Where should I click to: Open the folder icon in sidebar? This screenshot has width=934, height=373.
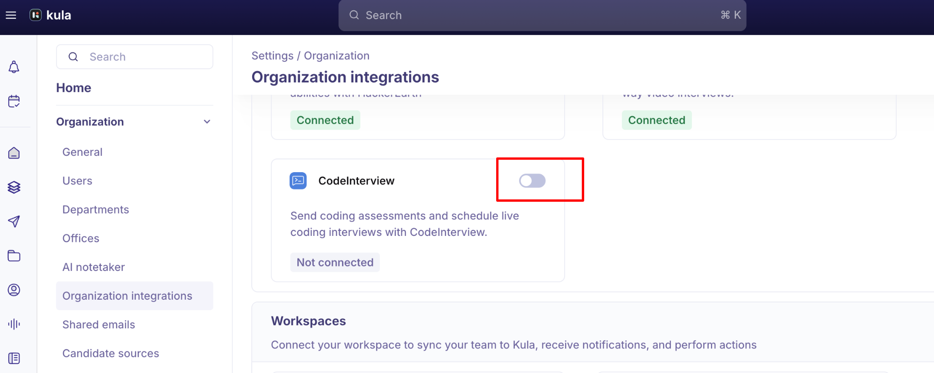(x=14, y=255)
